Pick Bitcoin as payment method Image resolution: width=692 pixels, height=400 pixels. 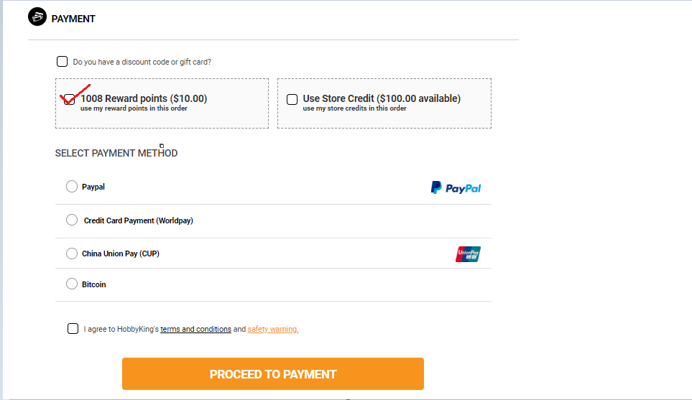[71, 284]
